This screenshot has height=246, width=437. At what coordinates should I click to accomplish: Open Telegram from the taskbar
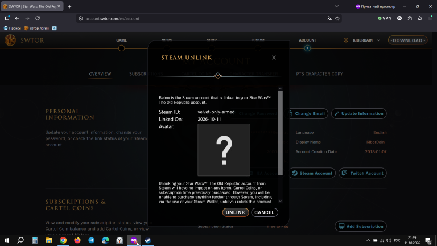(92, 240)
